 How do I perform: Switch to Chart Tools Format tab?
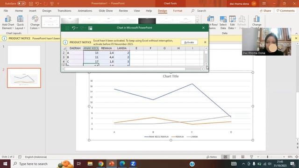coord(178,11)
